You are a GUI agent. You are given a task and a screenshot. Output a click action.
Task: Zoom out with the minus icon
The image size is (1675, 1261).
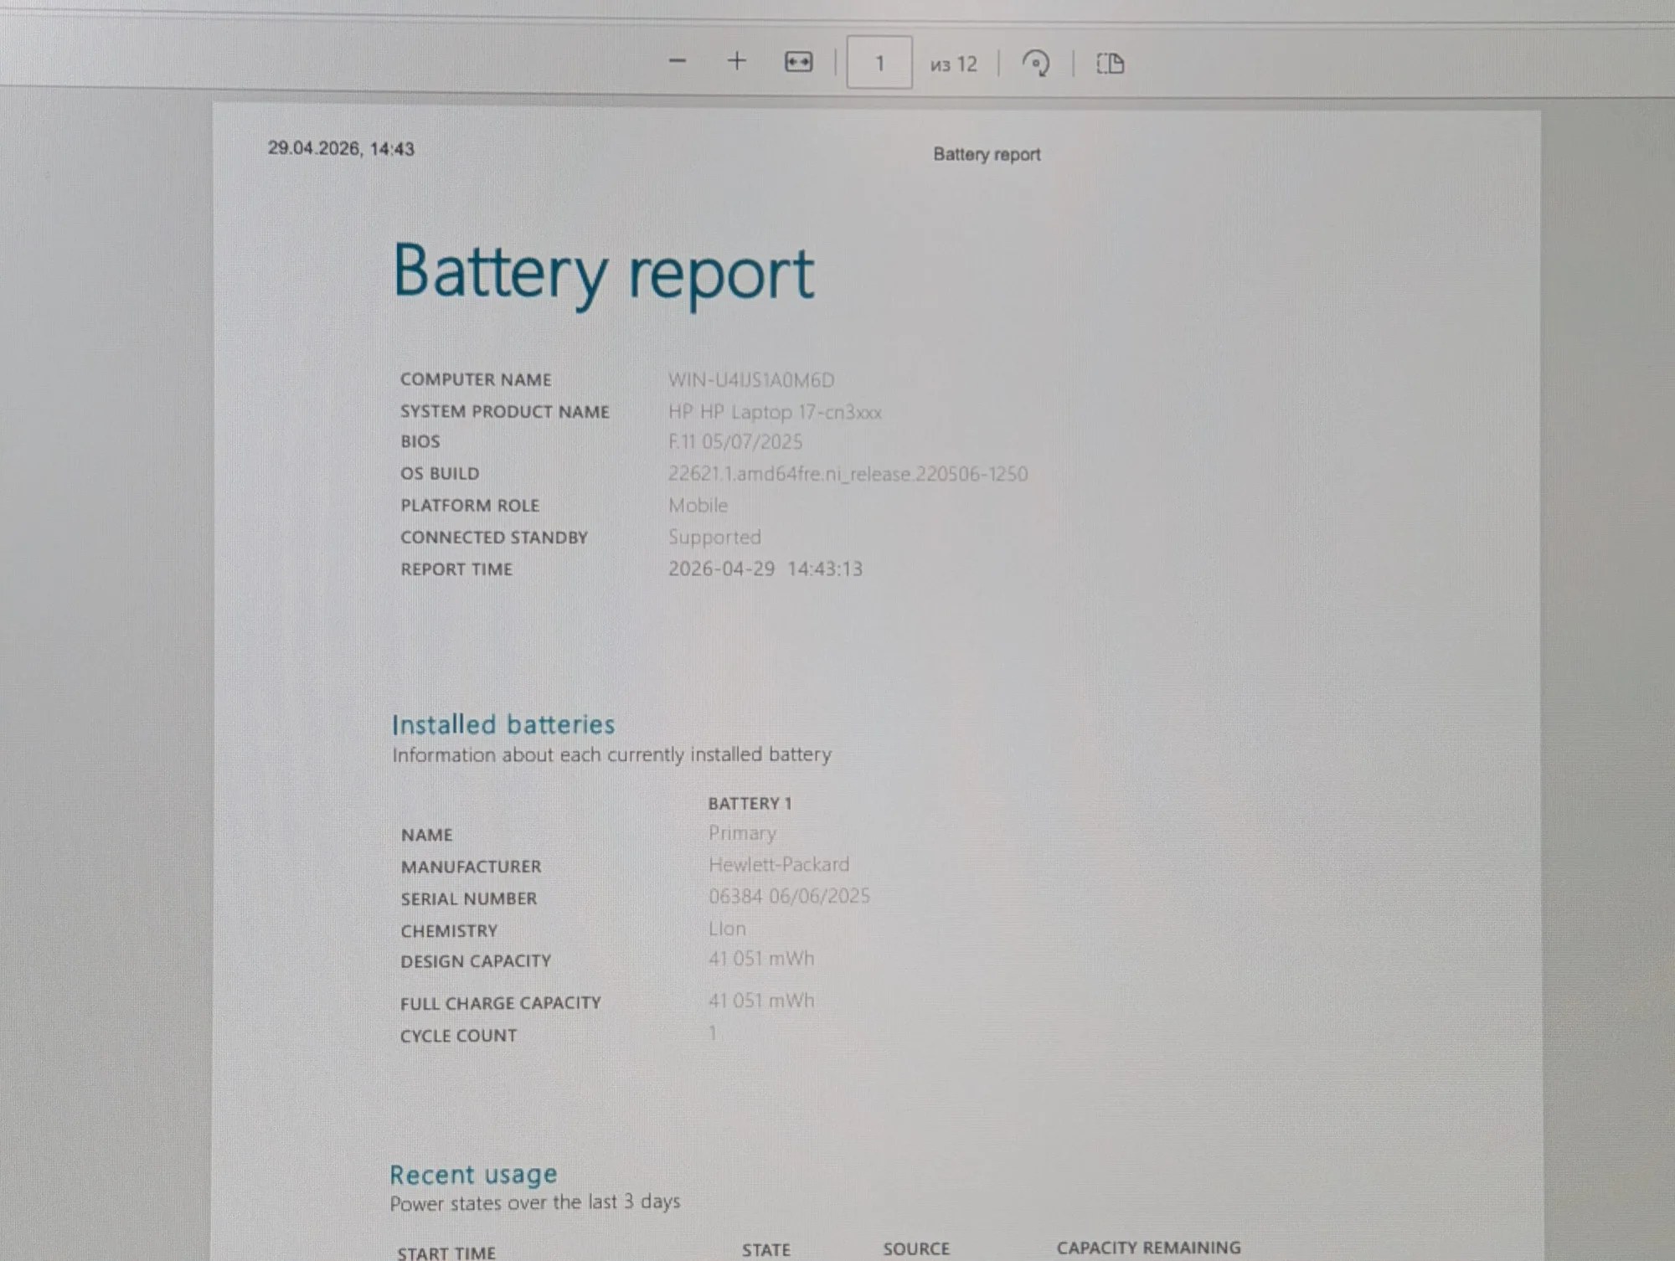(678, 61)
